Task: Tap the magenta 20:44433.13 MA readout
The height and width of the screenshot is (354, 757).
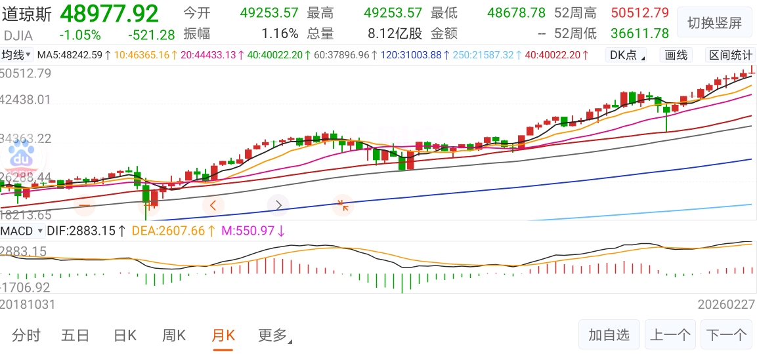Action: pos(213,56)
